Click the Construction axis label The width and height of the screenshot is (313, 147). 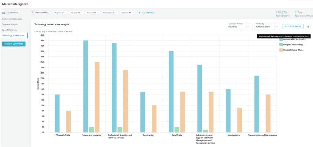[x=148, y=135]
